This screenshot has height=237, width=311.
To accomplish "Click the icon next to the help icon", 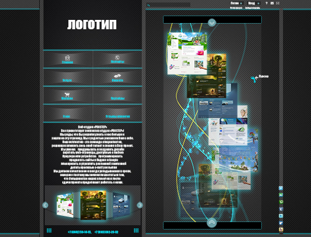I will click(272, 3).
